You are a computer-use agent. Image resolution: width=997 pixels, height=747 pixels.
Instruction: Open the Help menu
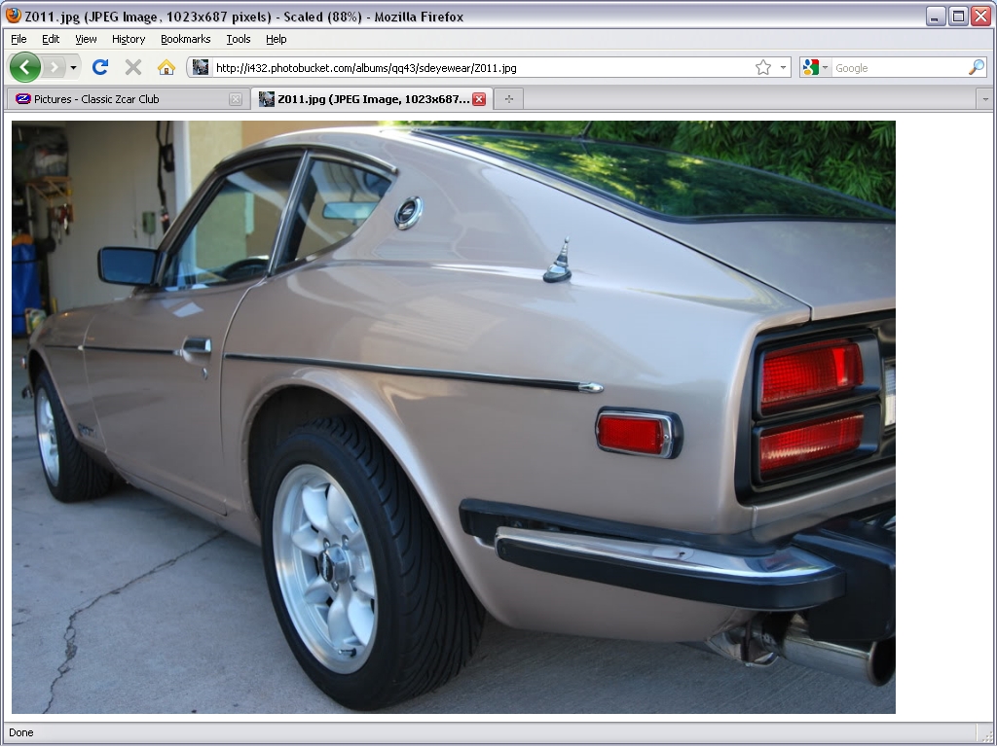[x=276, y=39]
